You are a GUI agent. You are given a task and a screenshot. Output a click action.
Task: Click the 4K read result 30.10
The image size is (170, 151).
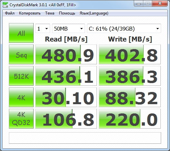[x=66, y=97]
